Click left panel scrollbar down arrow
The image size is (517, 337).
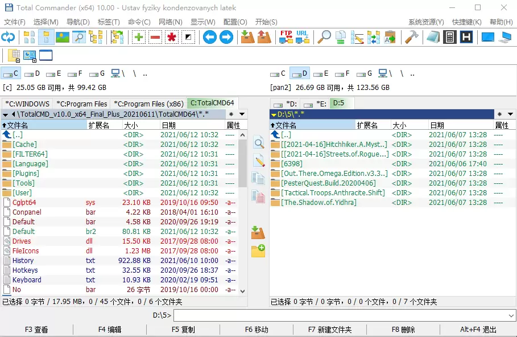243,291
